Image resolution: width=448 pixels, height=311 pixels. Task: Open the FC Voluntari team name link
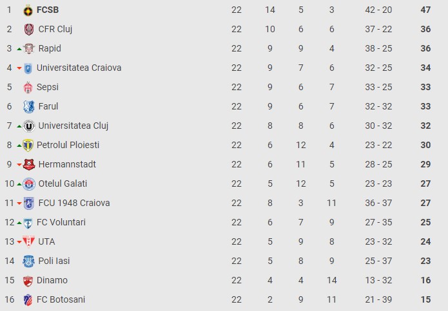click(x=61, y=222)
